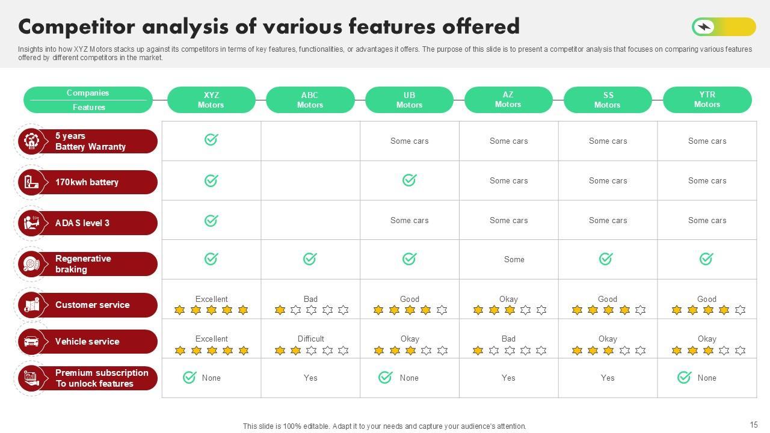The image size is (770, 433).
Task: Click AZ Motors Bad vehicle service stars
Action: [509, 350]
